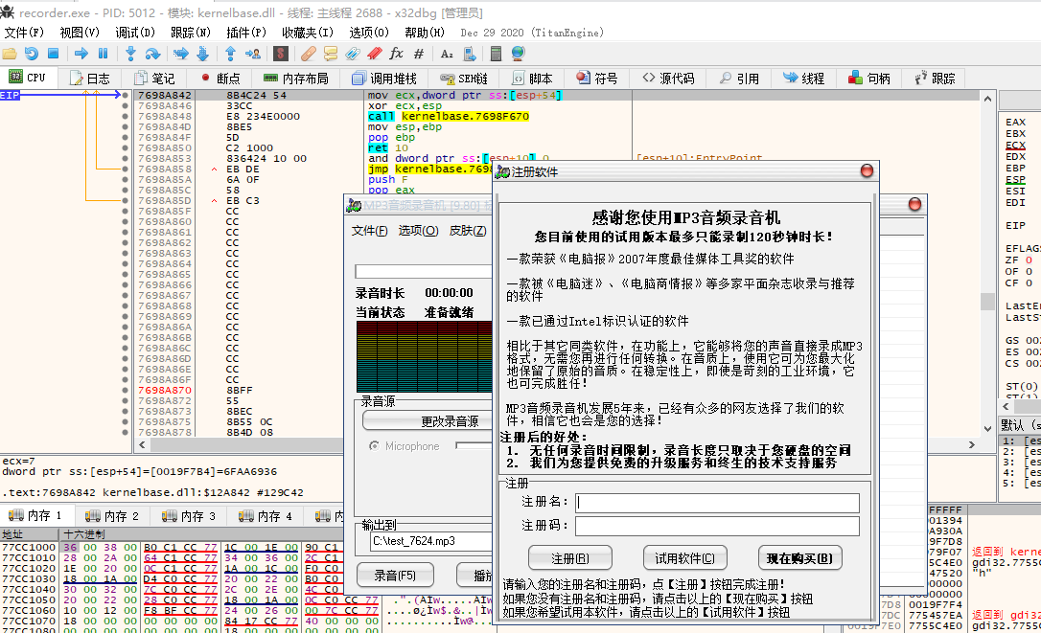Click disassembly scrollbar up arrow

click(x=987, y=99)
